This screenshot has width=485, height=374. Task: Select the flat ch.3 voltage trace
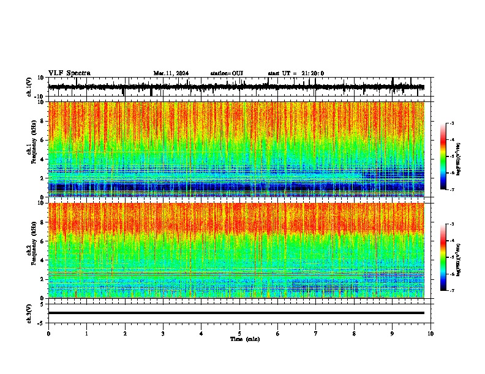tap(236, 313)
